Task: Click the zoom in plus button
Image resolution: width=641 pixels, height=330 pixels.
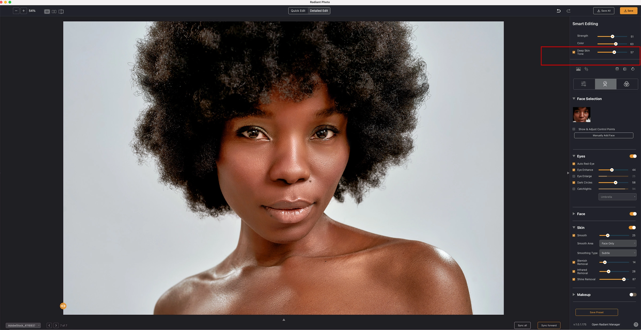Action: 24,11
